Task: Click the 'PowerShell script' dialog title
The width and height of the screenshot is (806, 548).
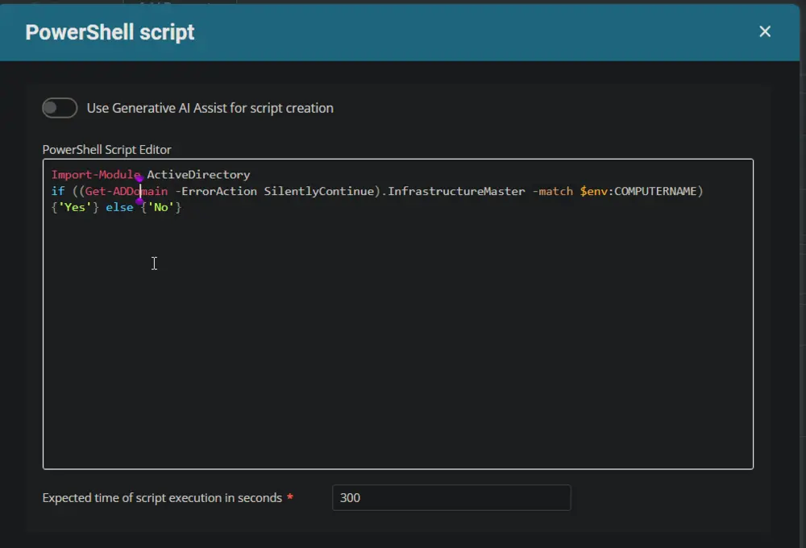Action: click(110, 32)
